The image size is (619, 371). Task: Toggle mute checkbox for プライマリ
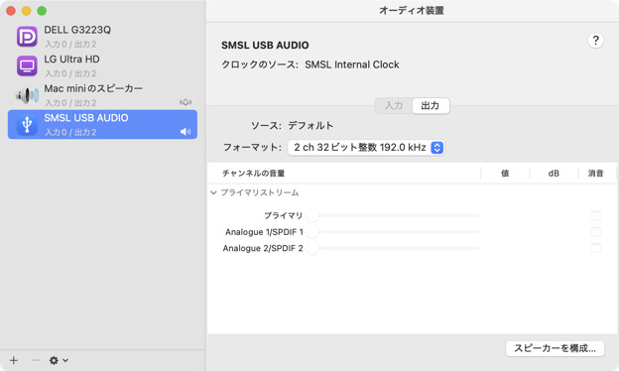pyautogui.click(x=596, y=216)
